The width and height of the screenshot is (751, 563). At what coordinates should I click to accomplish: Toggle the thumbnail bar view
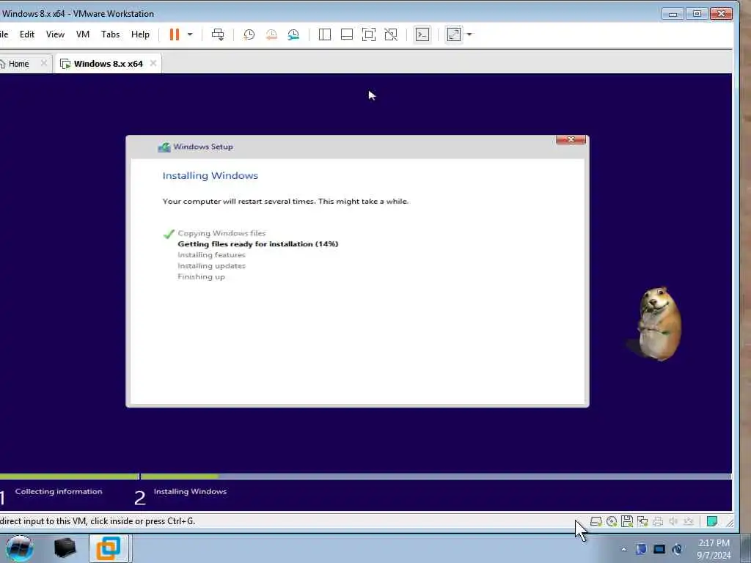click(x=347, y=34)
